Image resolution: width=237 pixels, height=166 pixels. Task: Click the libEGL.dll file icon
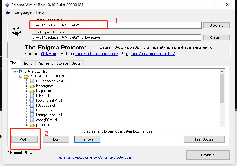tap(32, 96)
